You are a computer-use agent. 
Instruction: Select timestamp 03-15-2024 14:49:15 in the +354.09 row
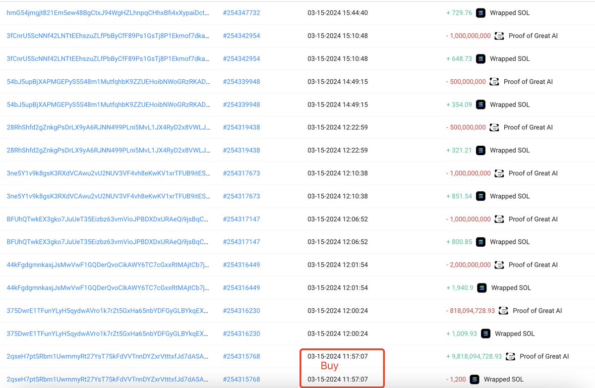point(338,105)
